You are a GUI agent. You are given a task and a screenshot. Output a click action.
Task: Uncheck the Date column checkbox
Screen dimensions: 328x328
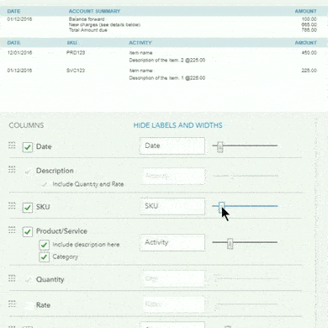(x=28, y=147)
